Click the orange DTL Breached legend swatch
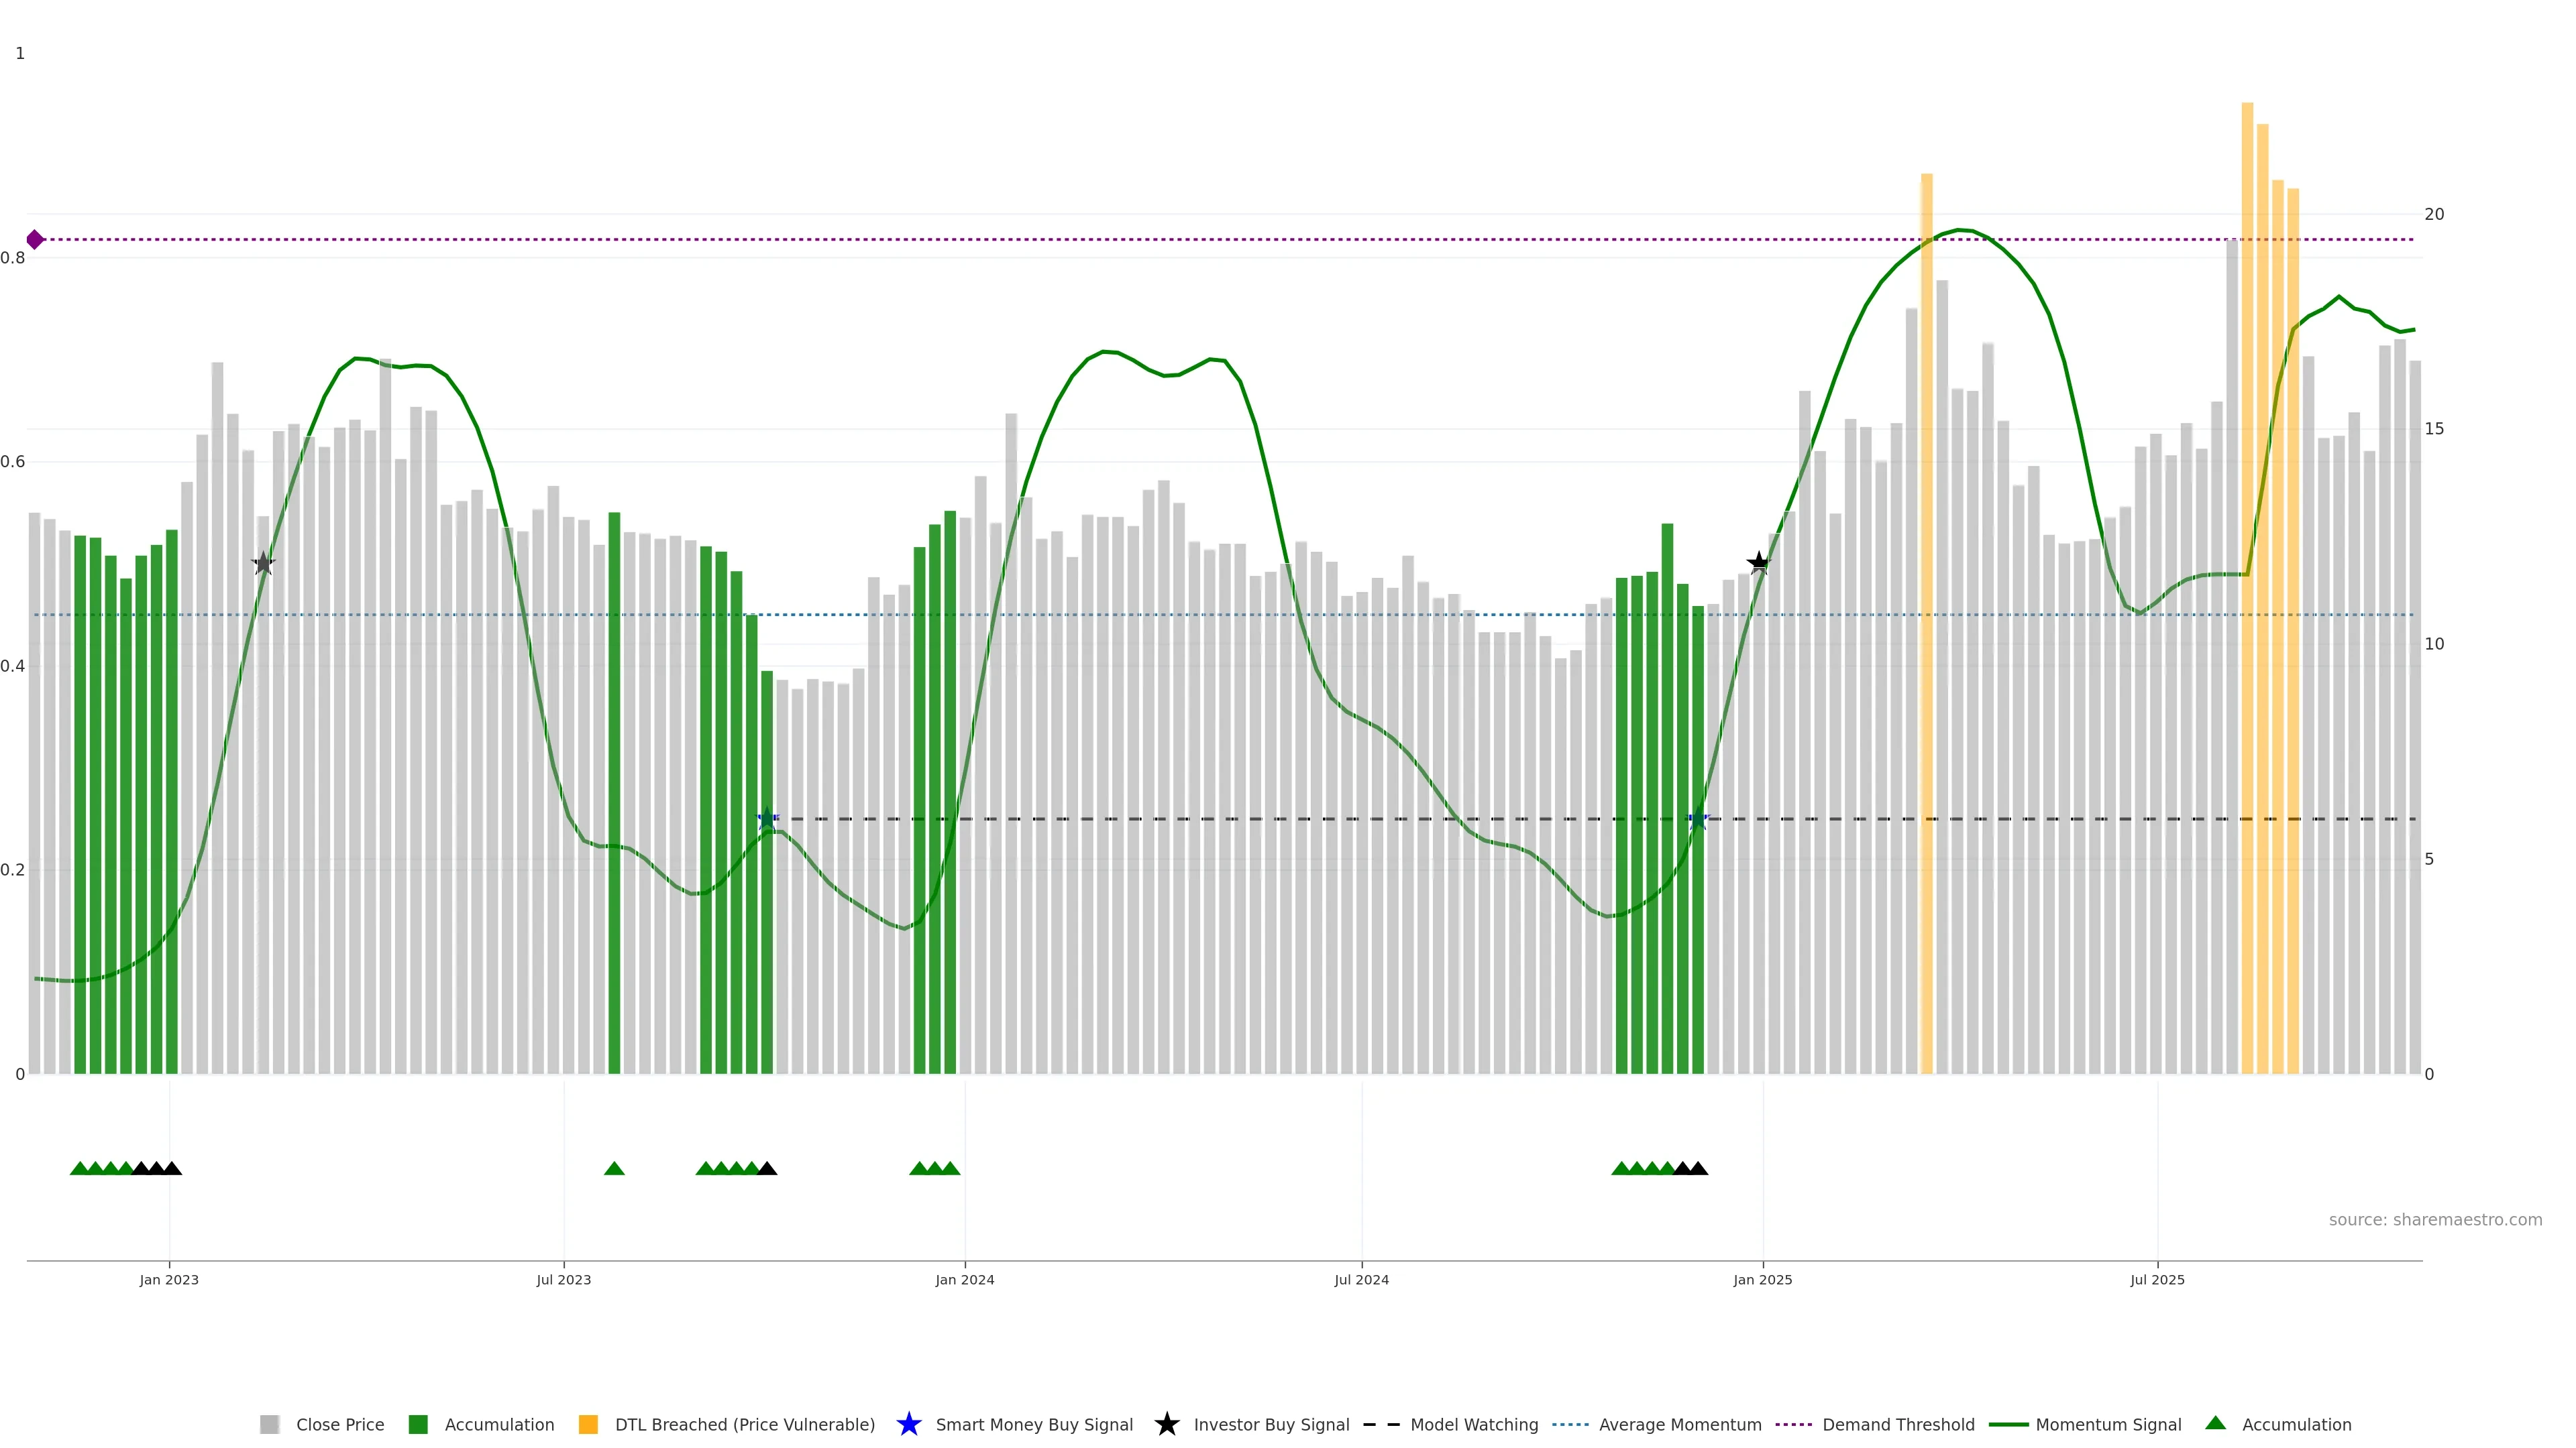The image size is (2576, 1448). [588, 1425]
